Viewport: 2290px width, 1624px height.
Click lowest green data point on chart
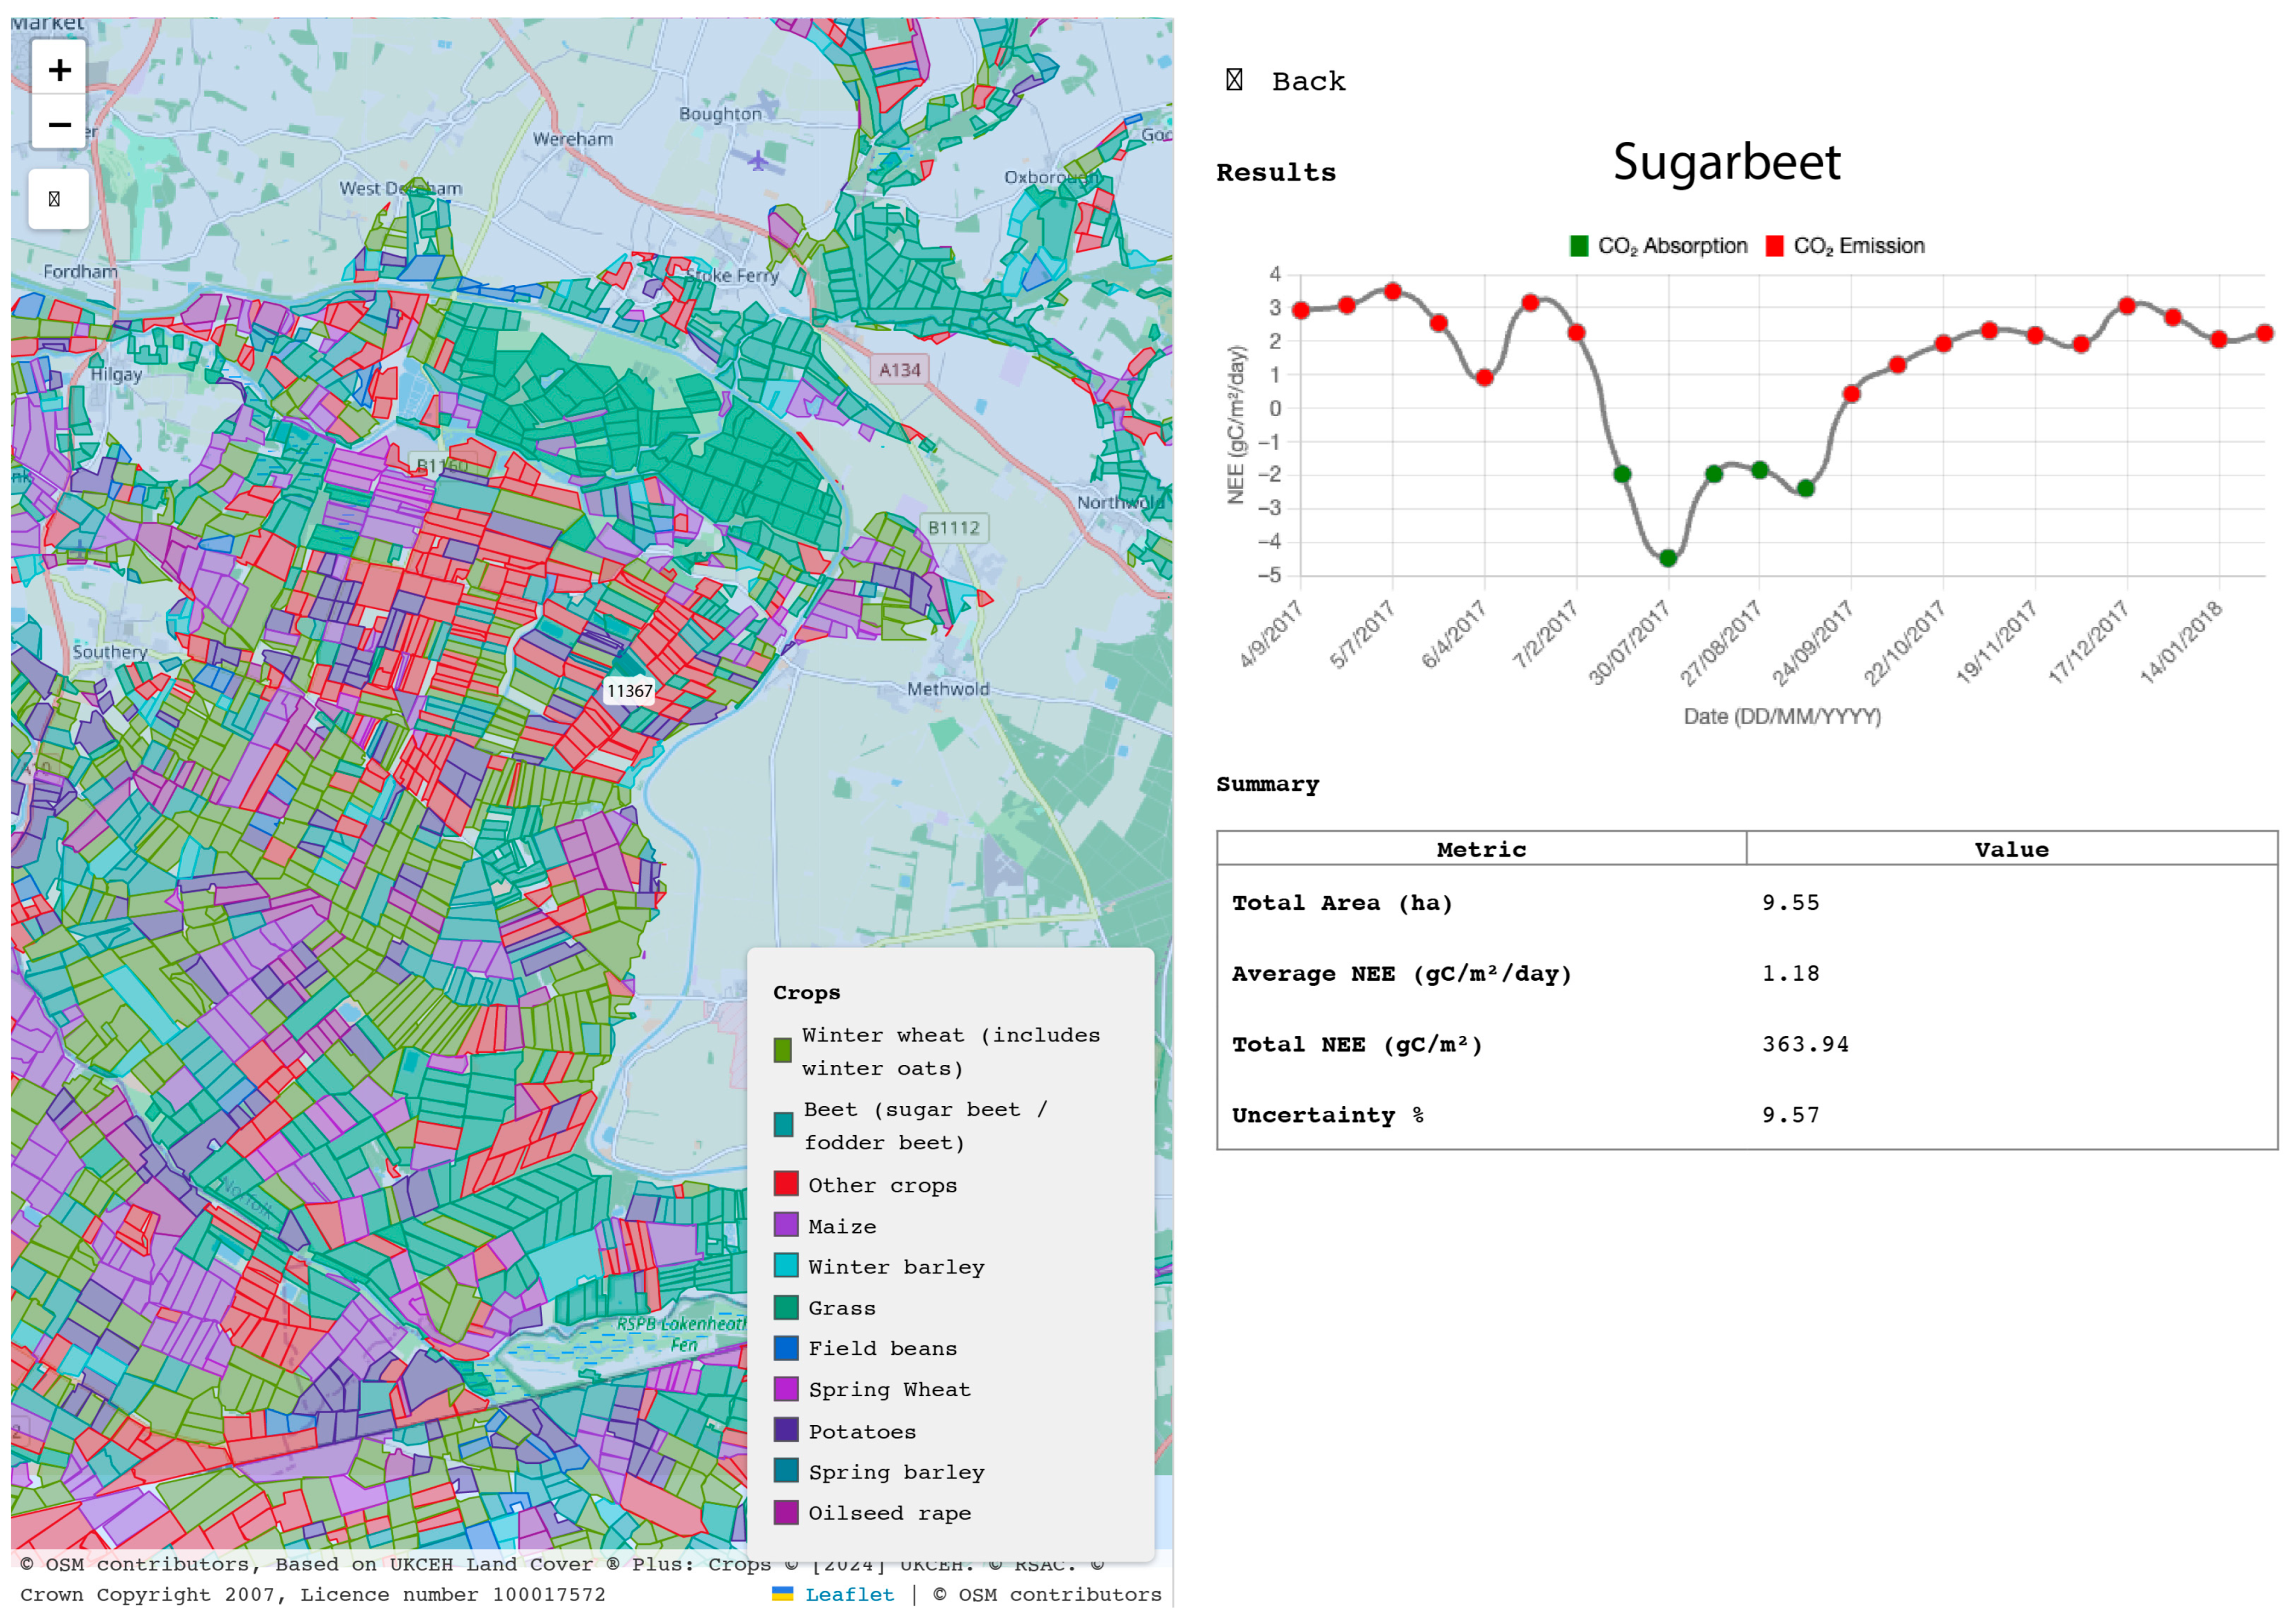pyautogui.click(x=1668, y=558)
